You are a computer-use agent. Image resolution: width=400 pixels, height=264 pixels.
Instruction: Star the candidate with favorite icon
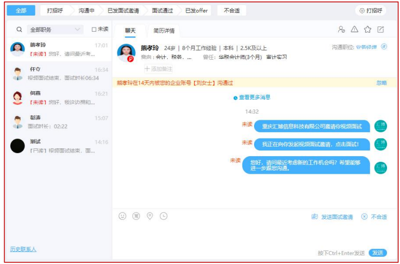click(368, 30)
